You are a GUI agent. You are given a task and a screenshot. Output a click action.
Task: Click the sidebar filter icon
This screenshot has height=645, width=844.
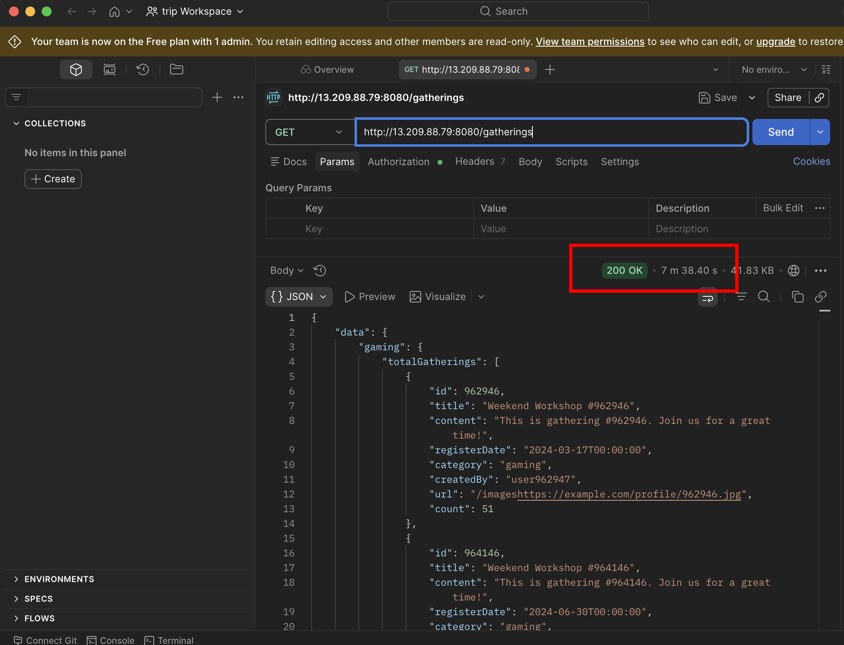[16, 97]
